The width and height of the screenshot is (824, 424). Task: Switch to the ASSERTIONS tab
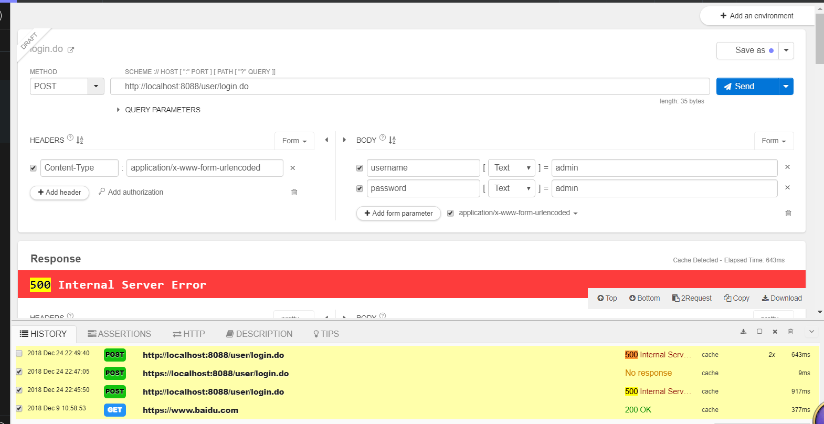tap(120, 334)
